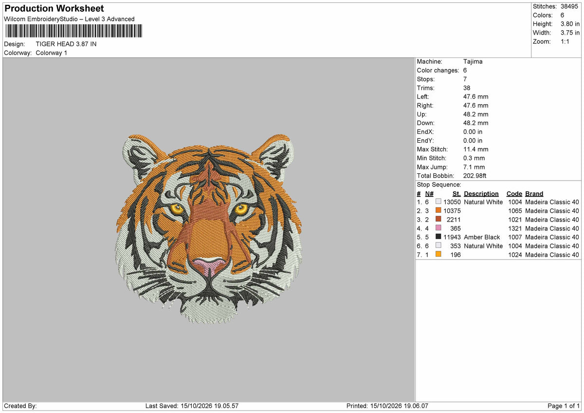Click the Height value 3.80 in
Image resolution: width=584 pixels, height=413 pixels.
point(570,24)
